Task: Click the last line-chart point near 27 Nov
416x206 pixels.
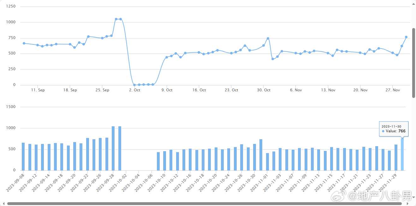Action: [x=406, y=37]
